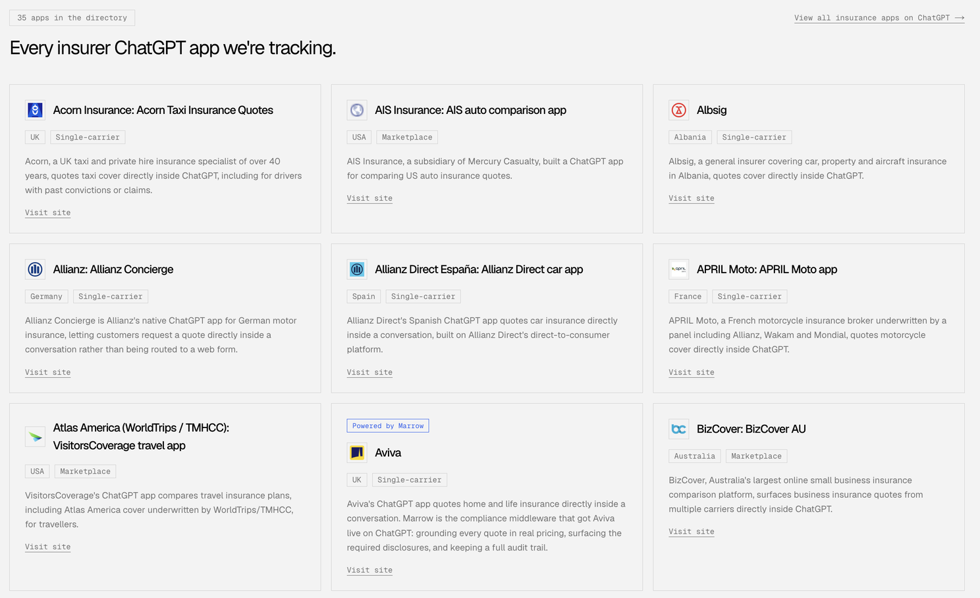This screenshot has width=980, height=598.
Task: Click the UK tag on Acorn card
Action: coord(35,137)
